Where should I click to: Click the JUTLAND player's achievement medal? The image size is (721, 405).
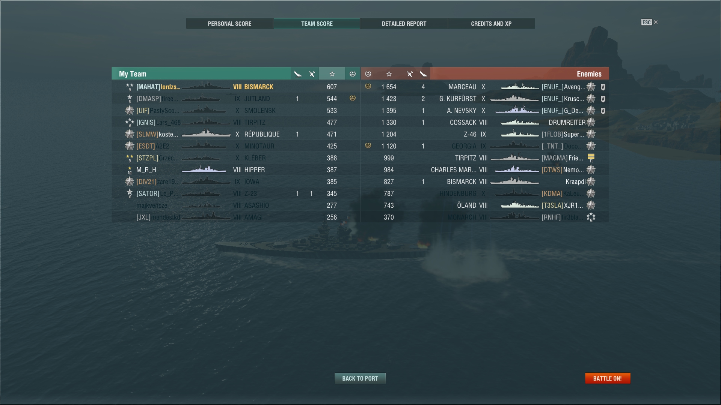click(x=352, y=98)
